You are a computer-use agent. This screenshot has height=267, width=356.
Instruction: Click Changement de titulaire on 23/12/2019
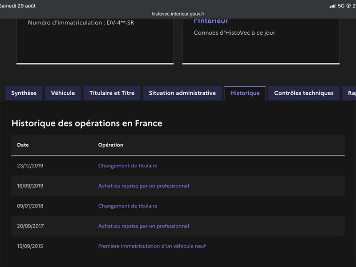(x=128, y=166)
